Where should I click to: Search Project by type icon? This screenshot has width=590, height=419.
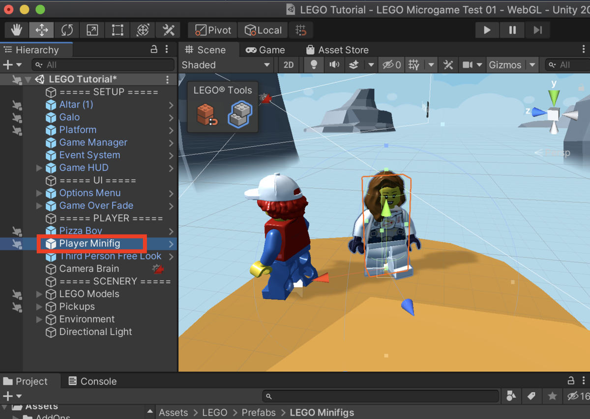tap(511, 396)
